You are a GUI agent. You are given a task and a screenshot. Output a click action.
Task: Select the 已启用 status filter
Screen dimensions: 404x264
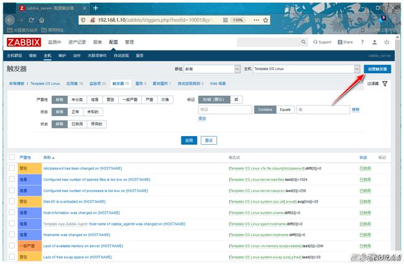point(77,124)
